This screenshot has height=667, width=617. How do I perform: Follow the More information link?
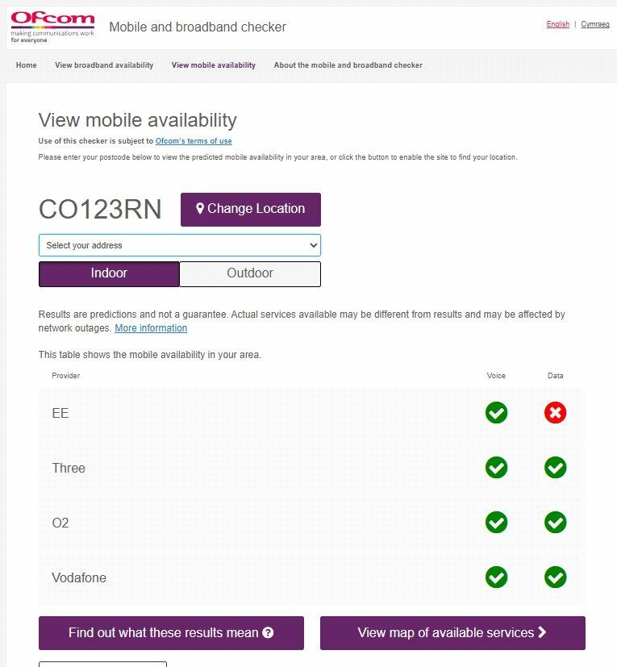[x=151, y=328]
